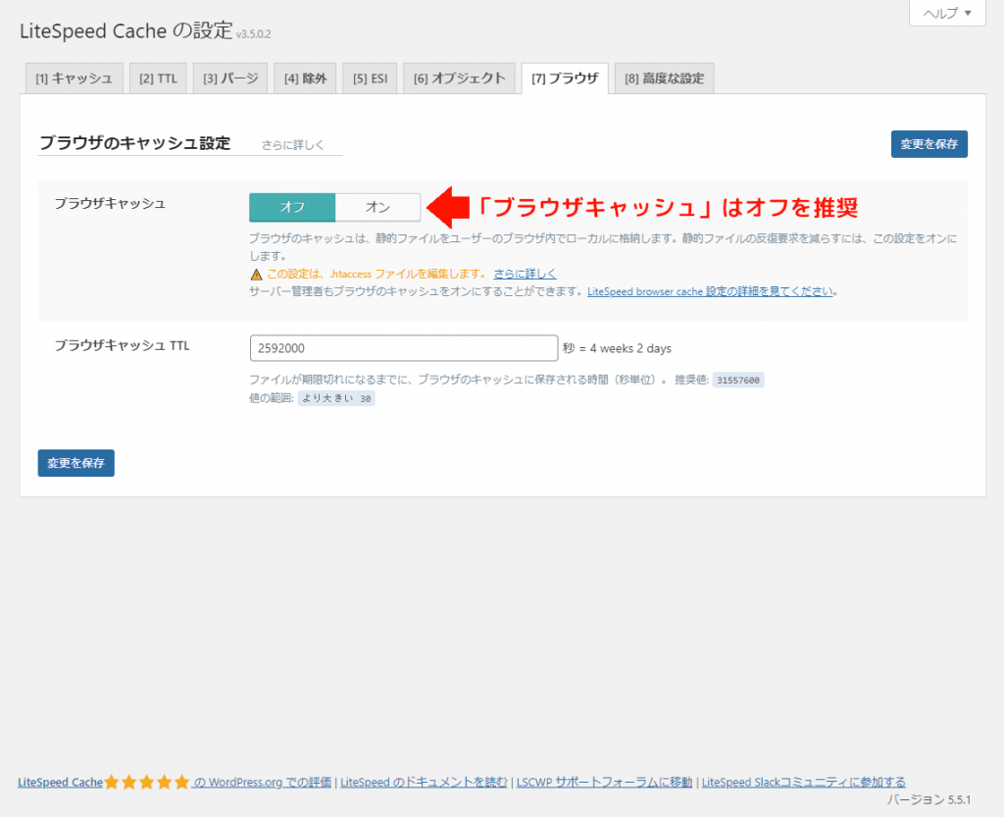Switch to the [2] TTL tab
This screenshot has width=1004, height=817.
158,78
